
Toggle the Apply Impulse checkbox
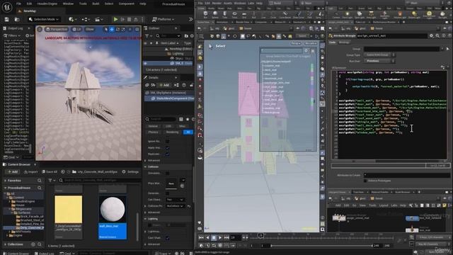click(x=167, y=148)
